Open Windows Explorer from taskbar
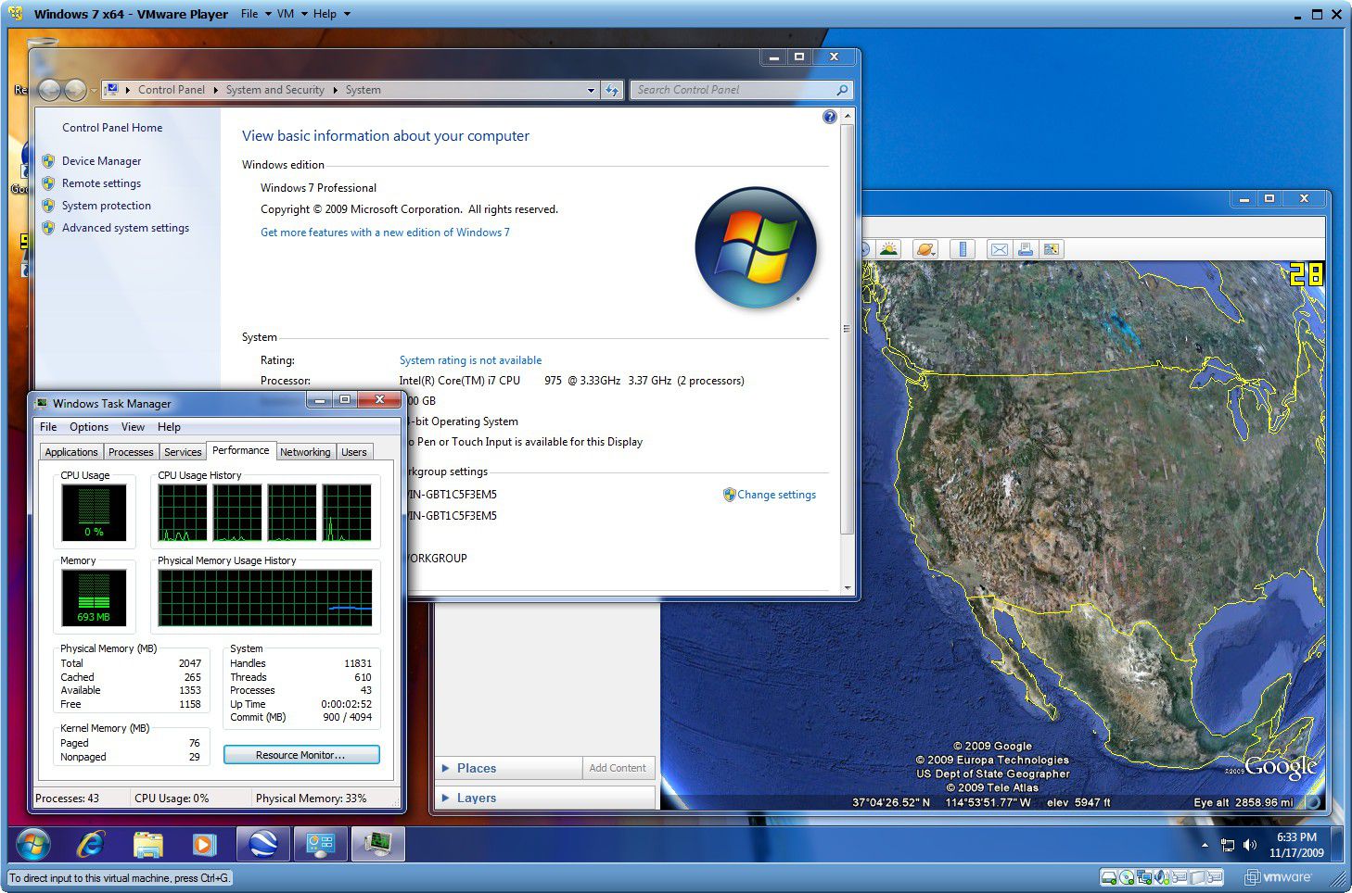 click(148, 845)
